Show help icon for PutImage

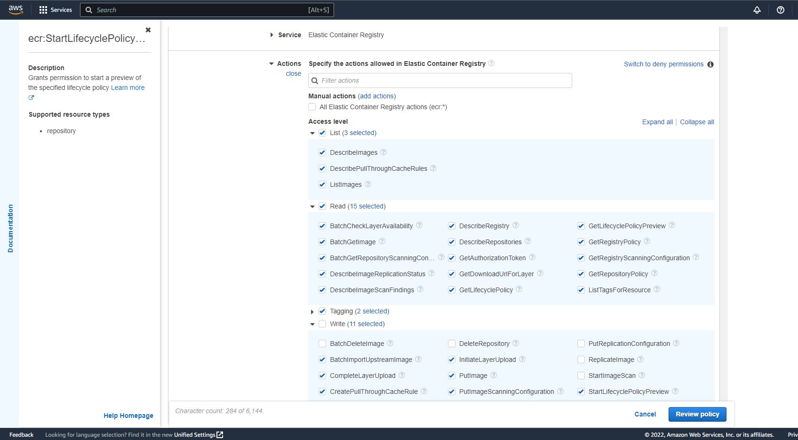(x=494, y=375)
